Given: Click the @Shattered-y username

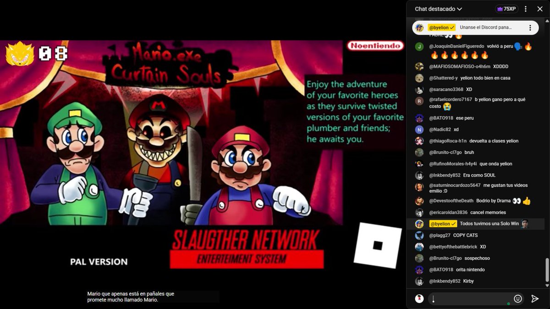Looking at the screenshot, I should (443, 78).
